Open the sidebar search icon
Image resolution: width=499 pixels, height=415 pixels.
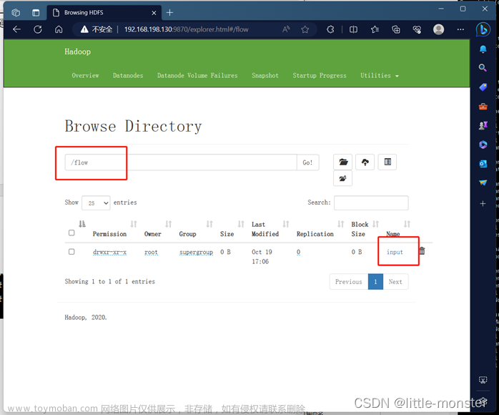pos(483,67)
